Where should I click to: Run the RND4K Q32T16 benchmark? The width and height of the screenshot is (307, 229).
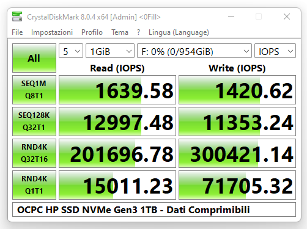click(x=34, y=153)
